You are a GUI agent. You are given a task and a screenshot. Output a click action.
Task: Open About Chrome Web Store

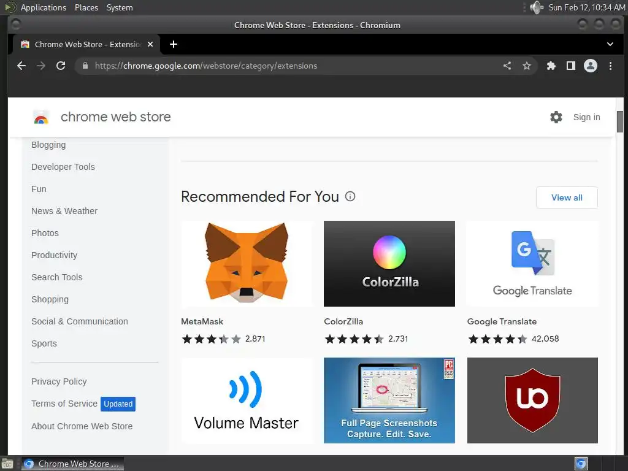82,426
